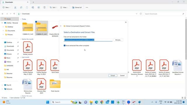Image resolution: width=187 pixels, height=105 pixels.
Task: Cancel the extract dialog
Action: click(122, 76)
